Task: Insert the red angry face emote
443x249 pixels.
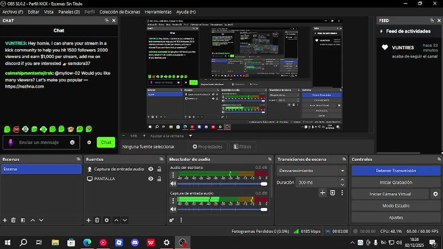Action: [x=16, y=129]
